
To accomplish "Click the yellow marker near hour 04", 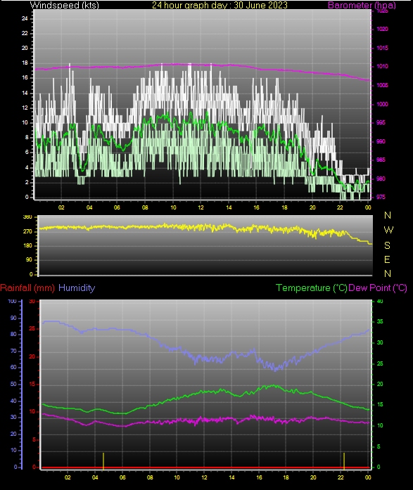I will (x=103, y=460).
